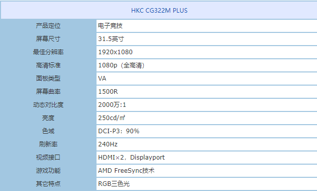Click the 1500R curvature value
This screenshot has width=317, height=191.
point(108,92)
